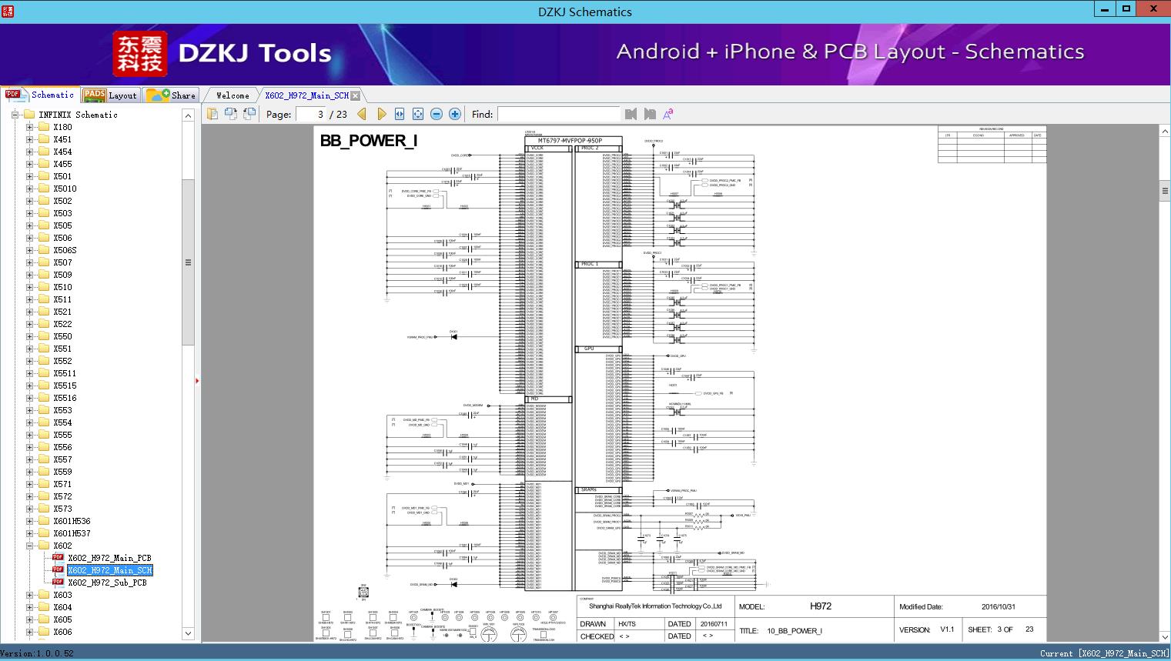Close the X602_H972_Main_SCH tab

pos(356,95)
